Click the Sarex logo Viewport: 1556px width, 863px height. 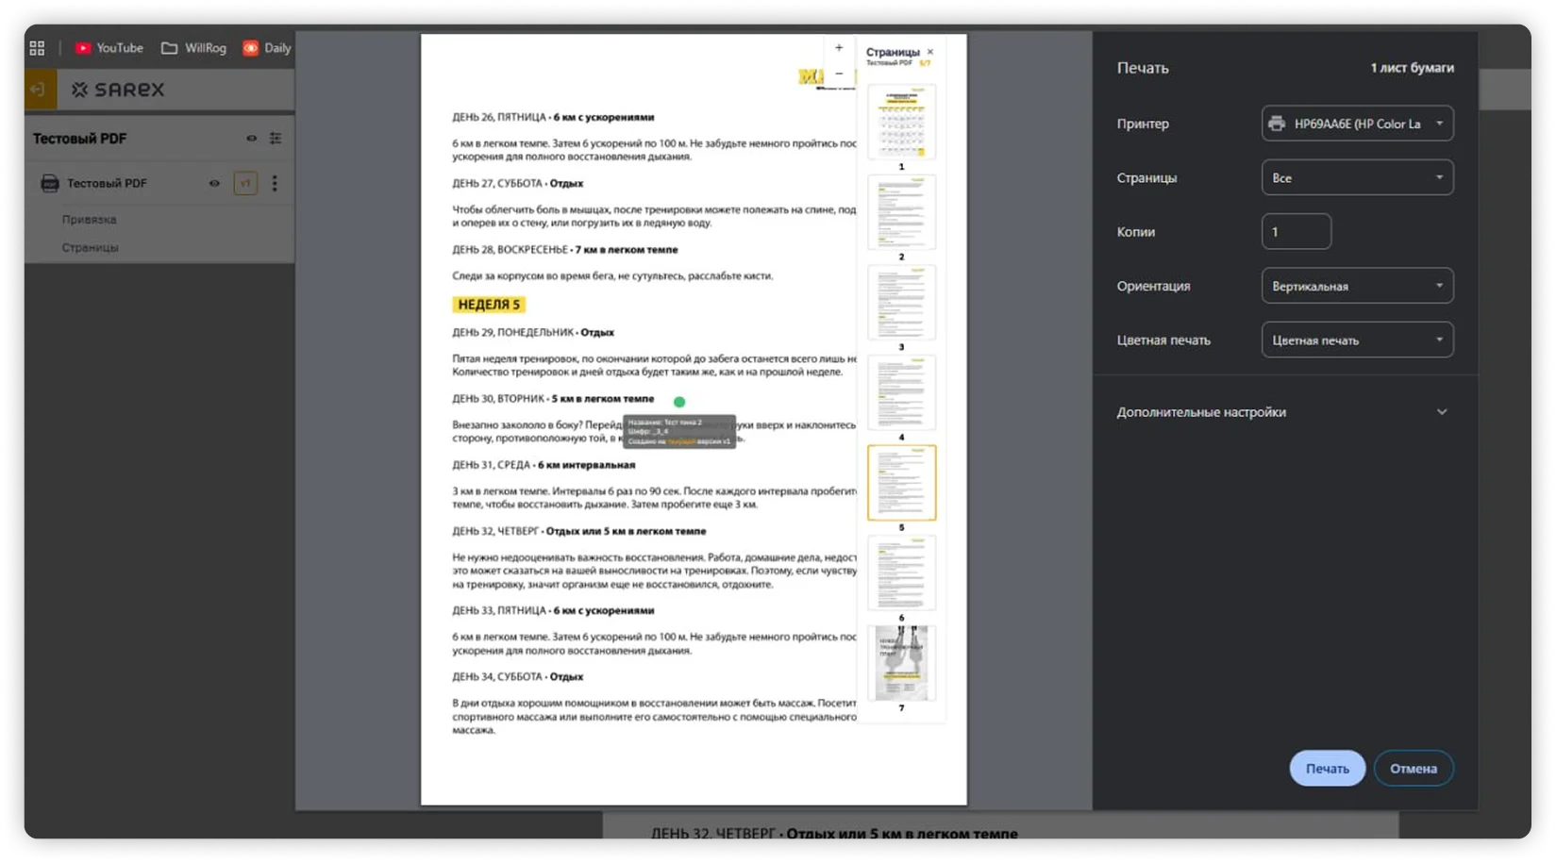(118, 90)
